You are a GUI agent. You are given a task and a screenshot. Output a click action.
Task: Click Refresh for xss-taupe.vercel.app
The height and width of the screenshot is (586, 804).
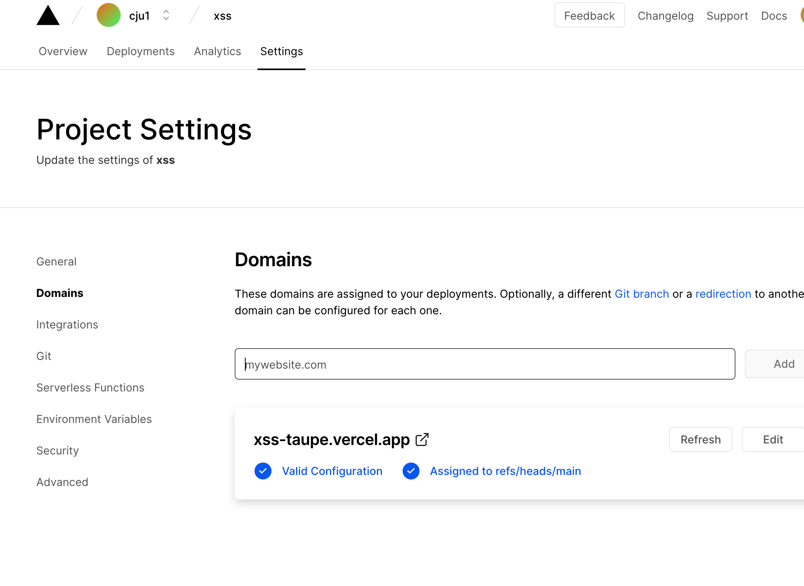click(x=700, y=439)
